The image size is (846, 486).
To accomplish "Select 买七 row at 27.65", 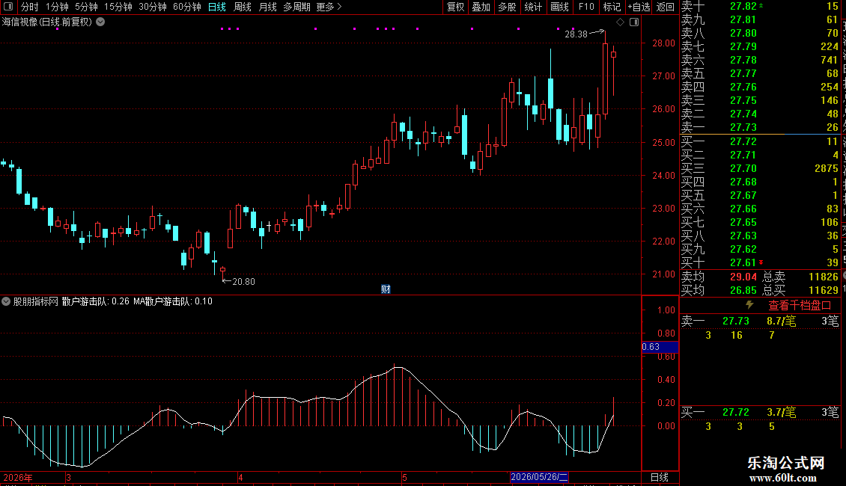I will coord(760,222).
